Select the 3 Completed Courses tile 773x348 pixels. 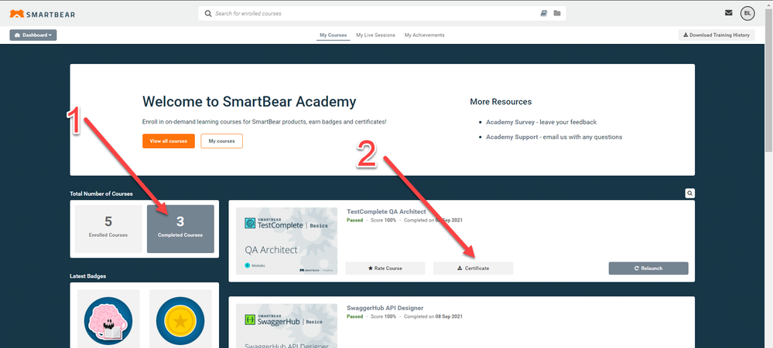pos(180,229)
